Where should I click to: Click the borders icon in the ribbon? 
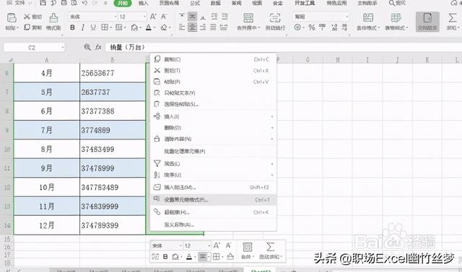(104, 27)
